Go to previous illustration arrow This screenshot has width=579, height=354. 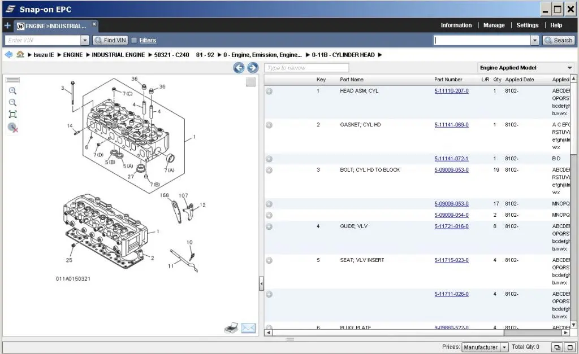[x=239, y=68]
